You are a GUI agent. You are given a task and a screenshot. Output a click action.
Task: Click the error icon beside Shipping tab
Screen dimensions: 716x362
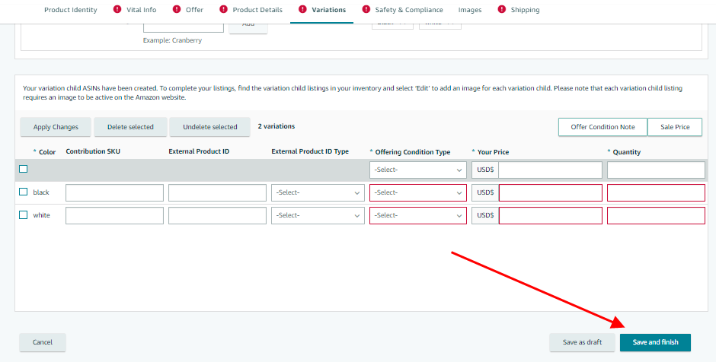(x=501, y=9)
